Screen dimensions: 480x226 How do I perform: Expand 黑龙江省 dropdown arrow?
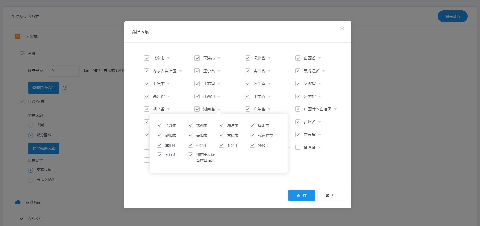(323, 71)
